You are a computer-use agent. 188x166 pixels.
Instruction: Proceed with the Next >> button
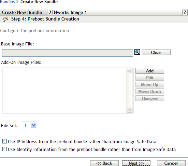[x=136, y=163]
